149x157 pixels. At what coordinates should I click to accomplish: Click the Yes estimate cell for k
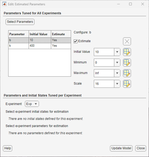[61, 46]
